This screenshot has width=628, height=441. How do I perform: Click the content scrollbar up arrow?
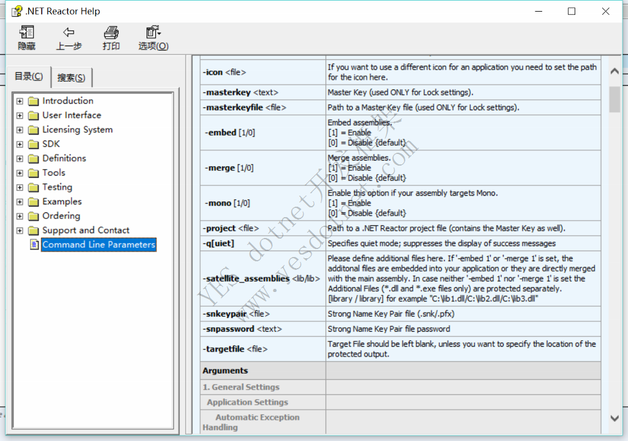point(615,71)
